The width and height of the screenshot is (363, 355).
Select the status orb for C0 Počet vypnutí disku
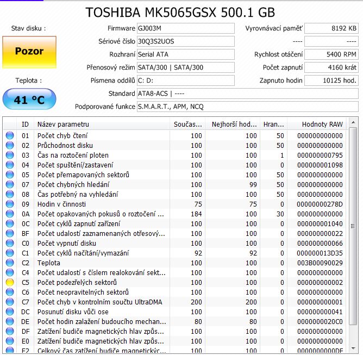(10, 244)
